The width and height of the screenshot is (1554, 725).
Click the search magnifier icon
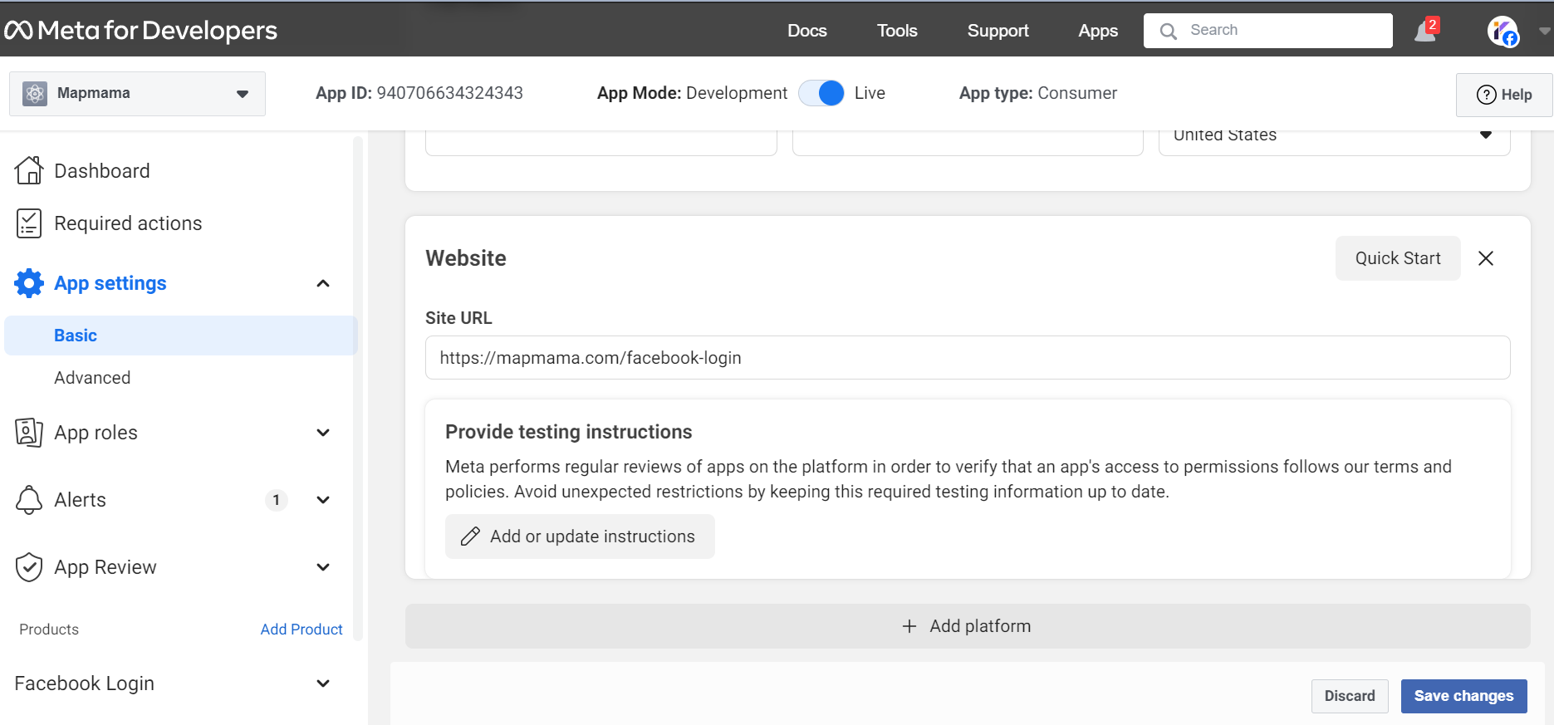[1168, 31]
